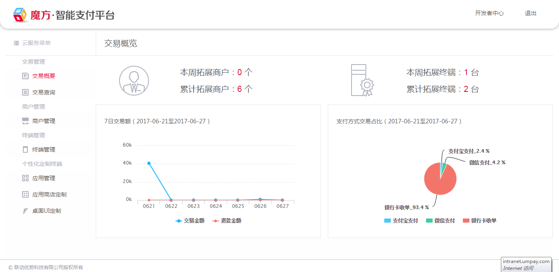Image resolution: width=559 pixels, height=272 pixels.
Task: Click the 应用商店定制 icon
Action: tap(25, 194)
